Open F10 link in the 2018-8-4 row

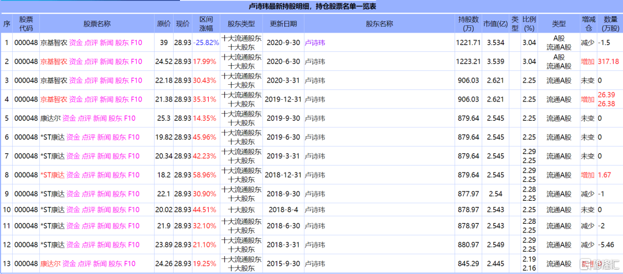(x=134, y=209)
